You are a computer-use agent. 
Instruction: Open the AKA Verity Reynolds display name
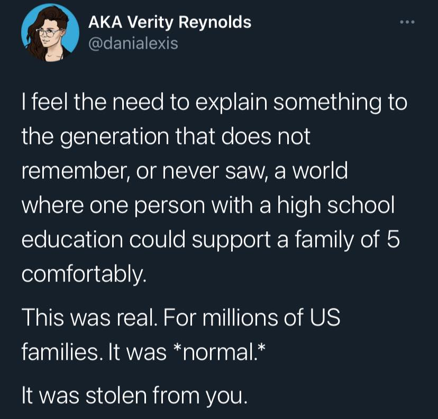coord(169,22)
